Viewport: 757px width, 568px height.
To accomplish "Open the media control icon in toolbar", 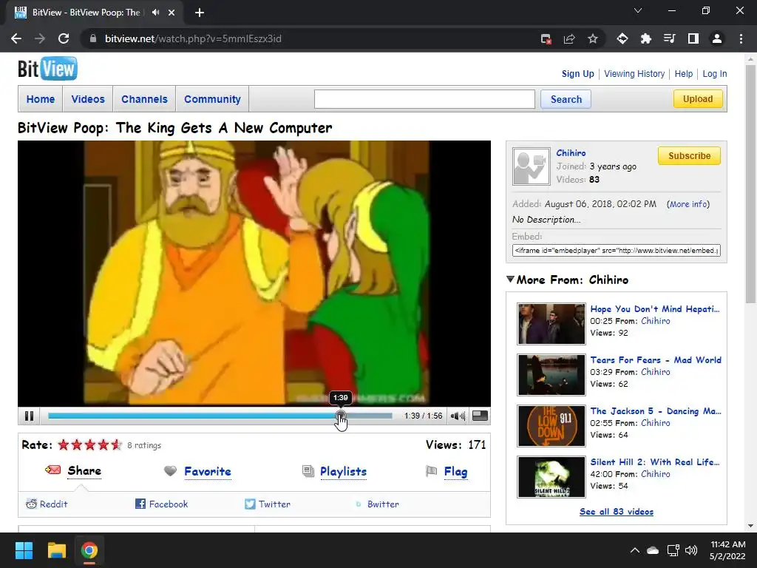I will [x=669, y=38].
